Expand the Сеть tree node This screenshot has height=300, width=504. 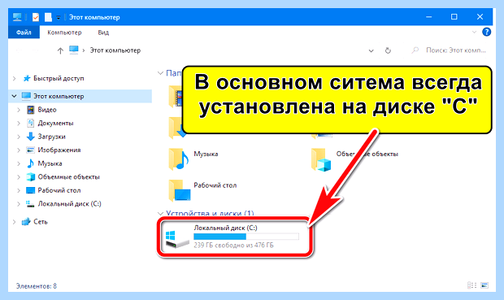(x=14, y=222)
